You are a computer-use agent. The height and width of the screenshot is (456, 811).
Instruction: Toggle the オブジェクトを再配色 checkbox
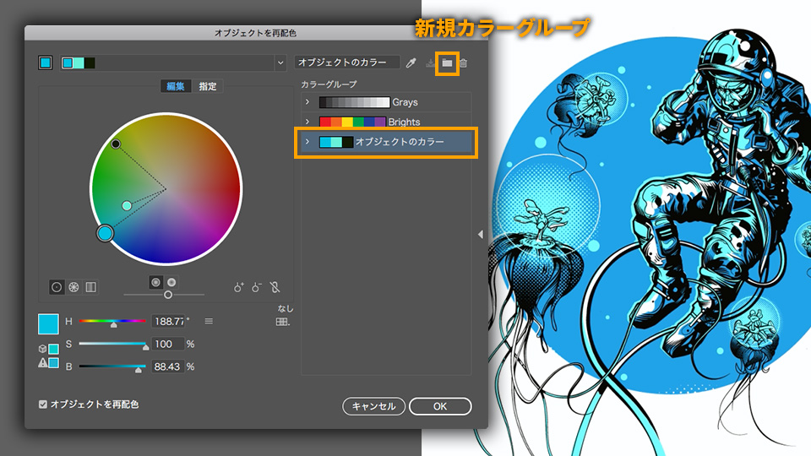click(43, 404)
